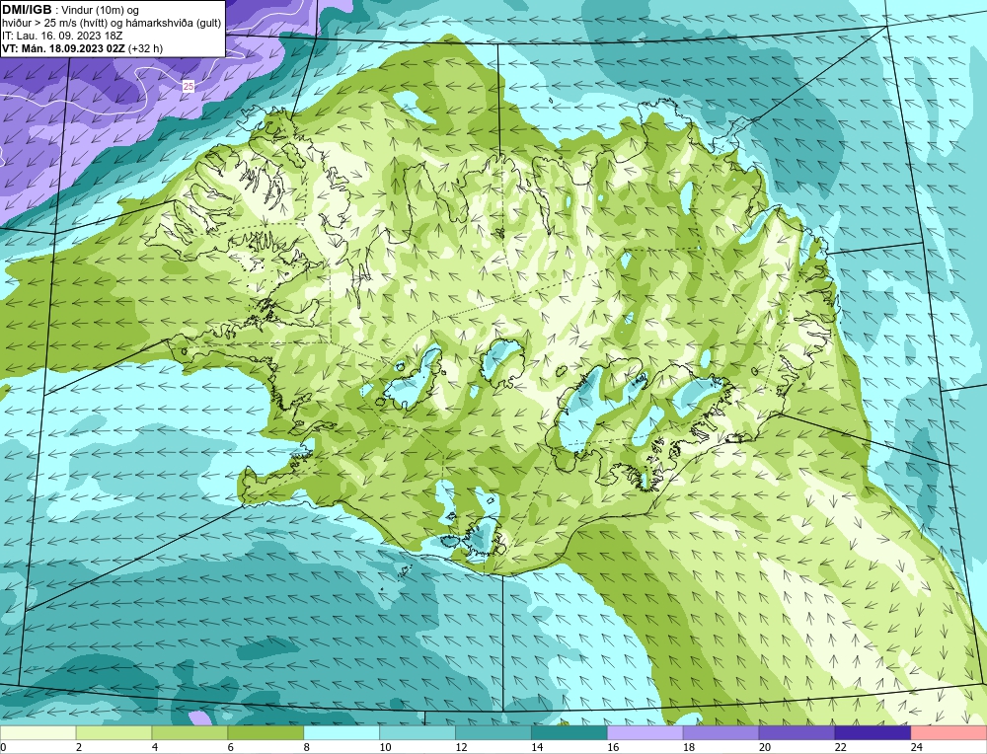The image size is (987, 754).
Task: Select the legend swatch between 2 and 4
Action: 114,733
